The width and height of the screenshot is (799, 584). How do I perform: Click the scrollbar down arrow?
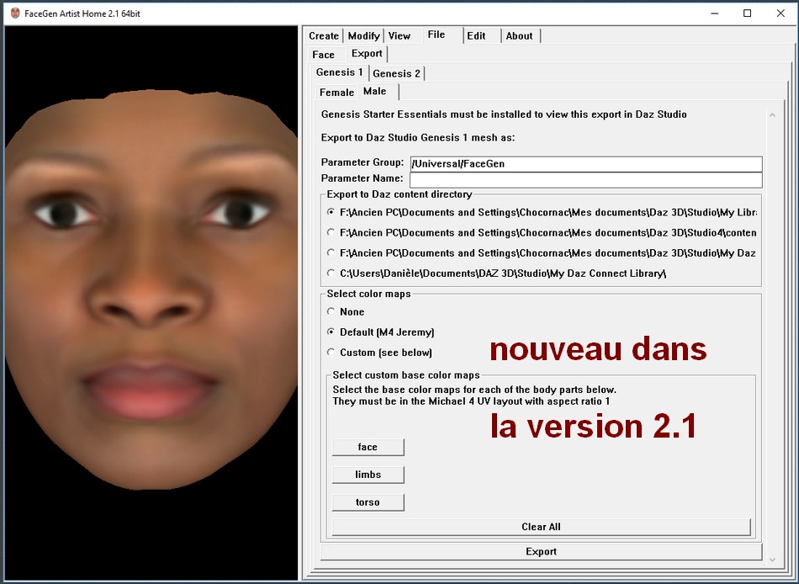tap(772, 560)
